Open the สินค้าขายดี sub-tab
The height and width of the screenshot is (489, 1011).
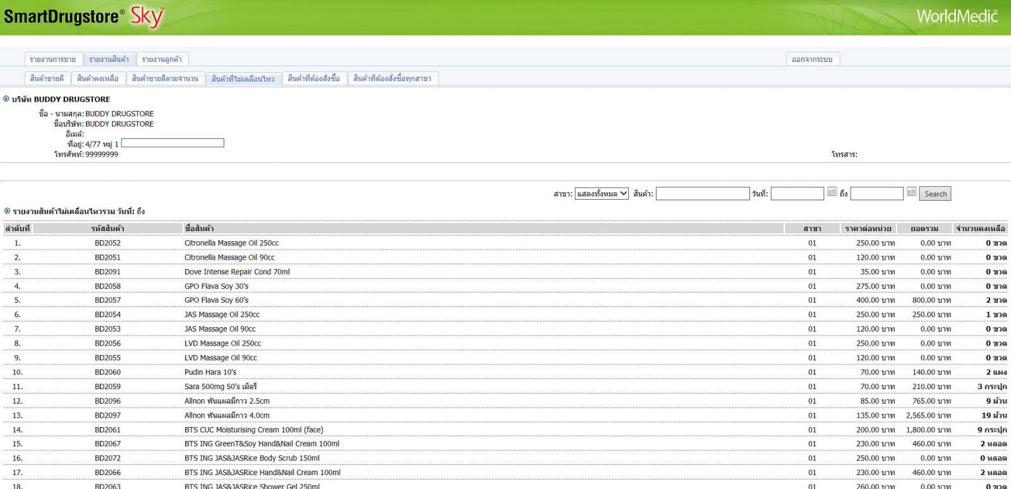tap(47, 78)
